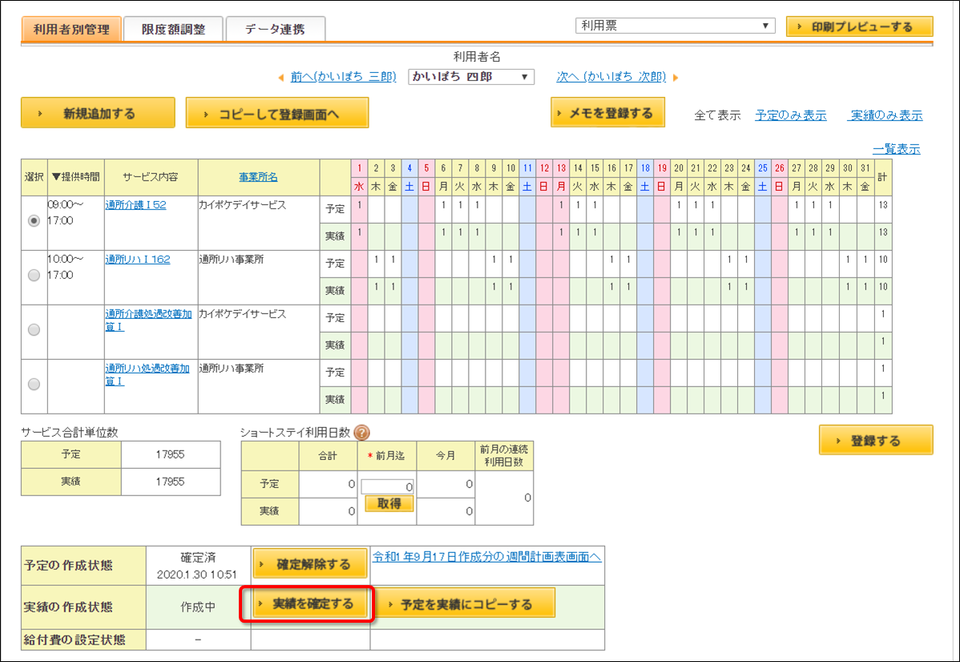Open 通所介護 I 52 service link

point(136,205)
